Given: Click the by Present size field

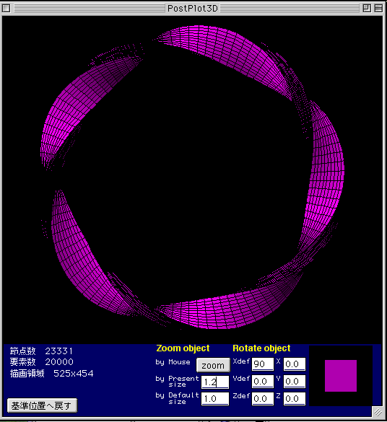Looking at the screenshot, I should tap(215, 382).
